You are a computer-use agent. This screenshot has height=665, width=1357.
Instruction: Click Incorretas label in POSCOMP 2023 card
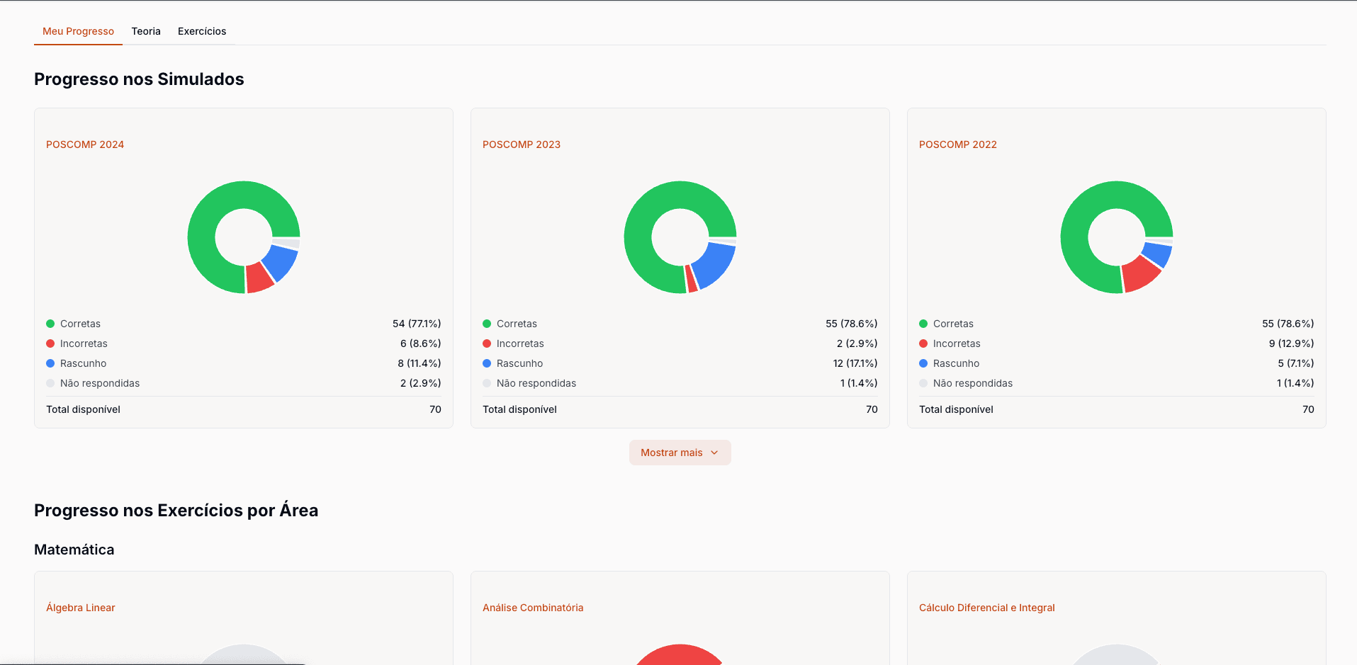(520, 343)
